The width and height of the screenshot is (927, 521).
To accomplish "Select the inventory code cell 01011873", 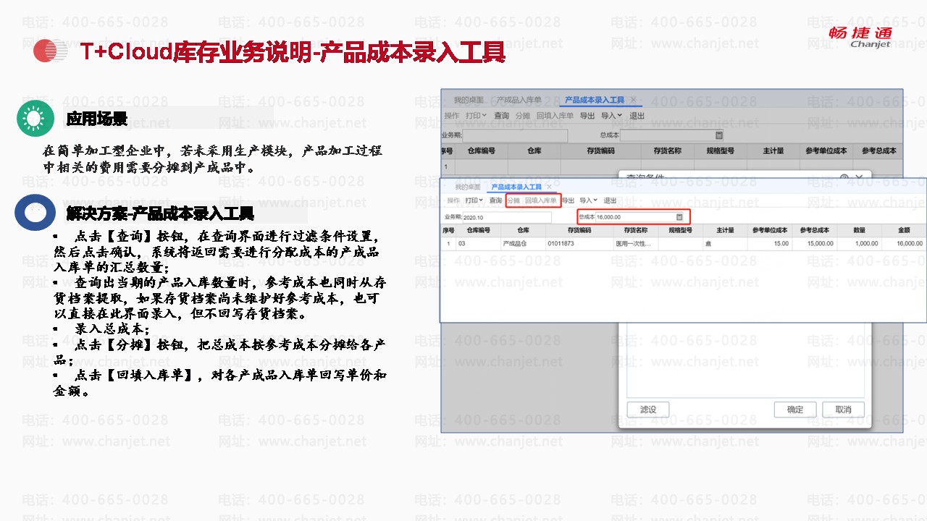I will click(579, 244).
